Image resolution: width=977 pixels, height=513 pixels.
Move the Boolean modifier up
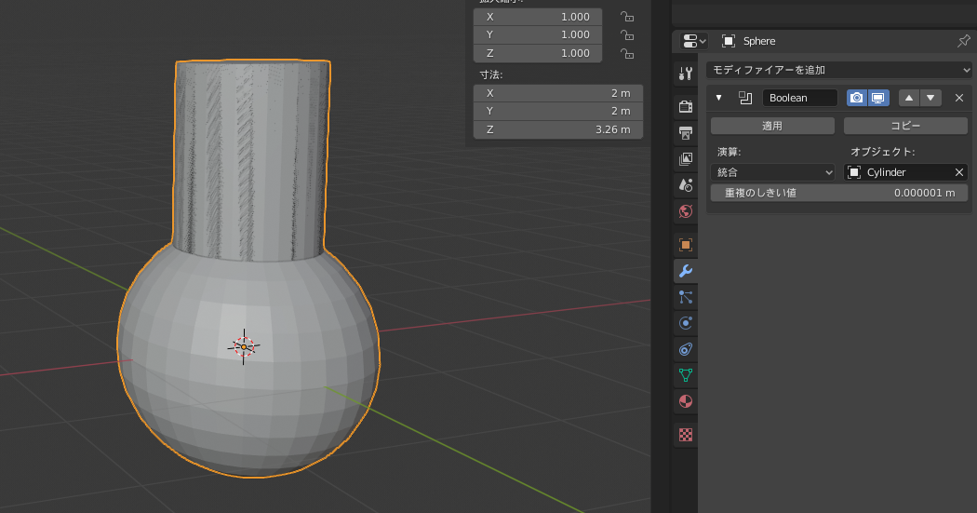tap(909, 98)
